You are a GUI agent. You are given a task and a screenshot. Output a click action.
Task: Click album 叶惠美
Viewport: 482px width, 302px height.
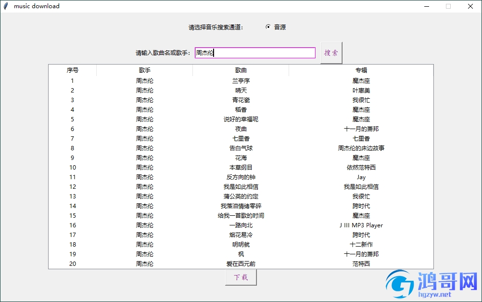click(361, 91)
